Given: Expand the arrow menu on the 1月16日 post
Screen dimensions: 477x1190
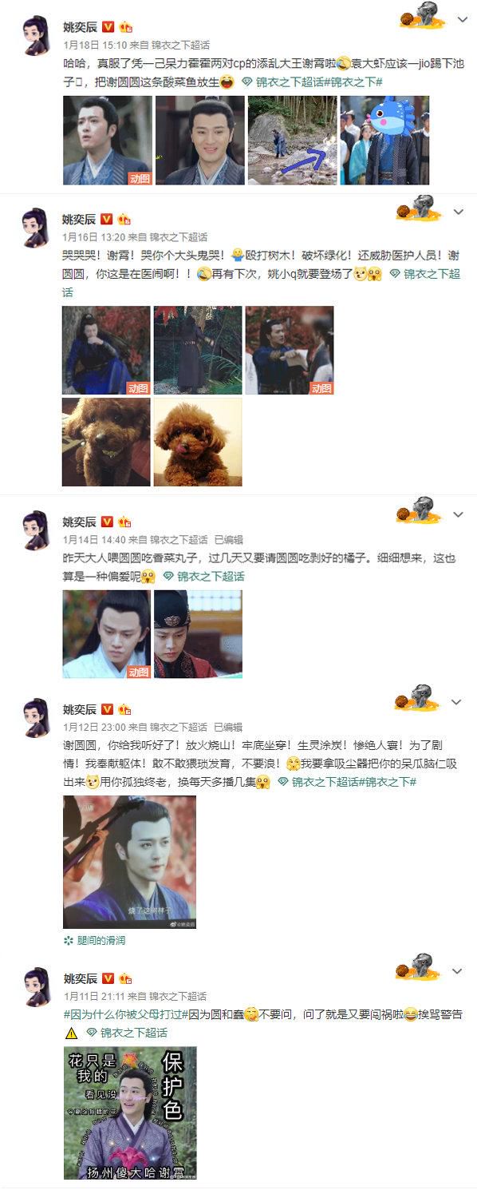Looking at the screenshot, I should (x=459, y=212).
